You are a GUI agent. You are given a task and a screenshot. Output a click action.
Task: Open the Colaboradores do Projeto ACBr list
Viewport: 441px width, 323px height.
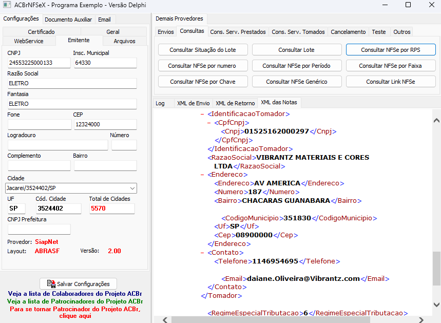(75, 294)
